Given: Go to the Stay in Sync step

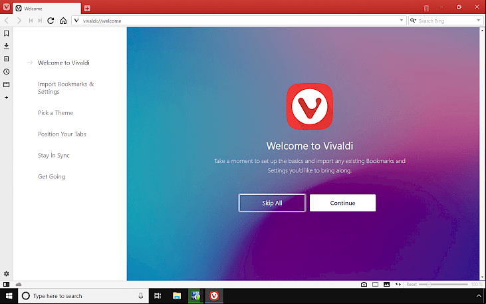Looking at the screenshot, I should click(x=54, y=156).
